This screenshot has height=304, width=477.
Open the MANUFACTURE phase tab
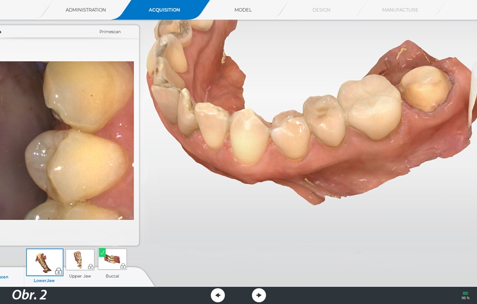coord(400,10)
